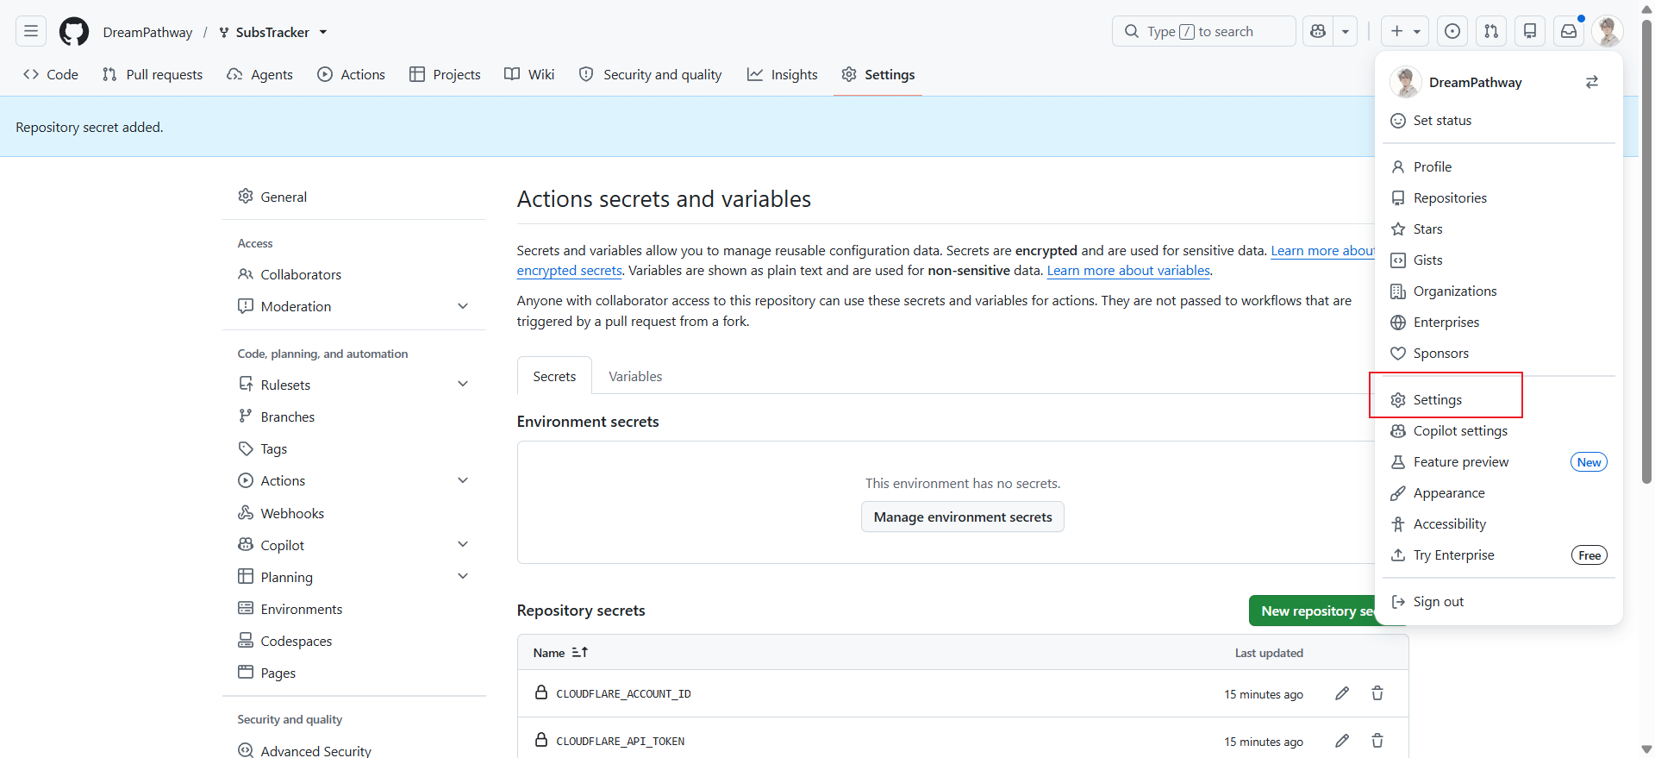
Task: Open Collaborators in settings sidebar
Action: click(354, 275)
